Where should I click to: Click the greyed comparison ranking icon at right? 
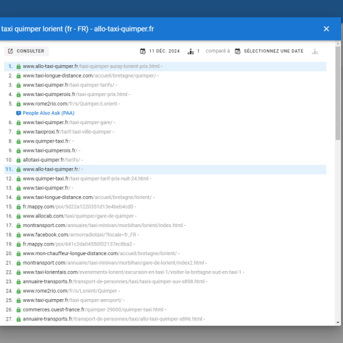point(315,51)
